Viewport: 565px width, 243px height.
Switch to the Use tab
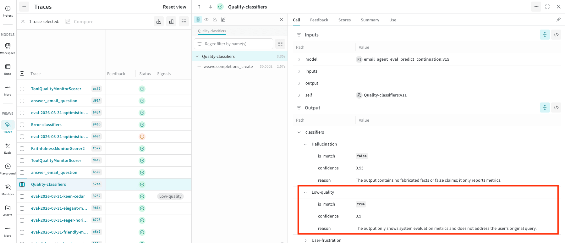[393, 20]
